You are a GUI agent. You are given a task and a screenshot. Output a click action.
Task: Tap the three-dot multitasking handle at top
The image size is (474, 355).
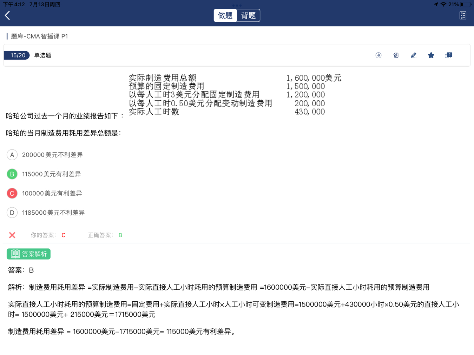(237, 5)
